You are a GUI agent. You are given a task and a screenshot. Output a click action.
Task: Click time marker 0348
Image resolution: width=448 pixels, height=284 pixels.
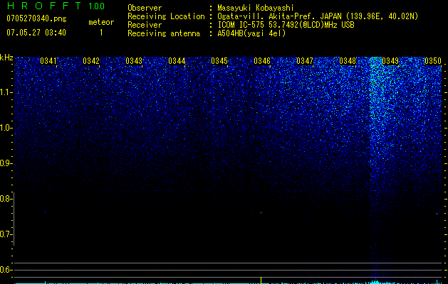tap(348, 61)
